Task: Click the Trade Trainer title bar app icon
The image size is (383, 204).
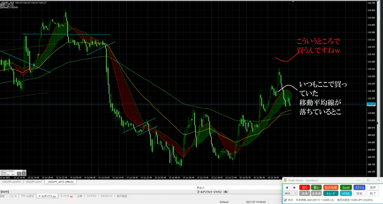Action: point(285,180)
